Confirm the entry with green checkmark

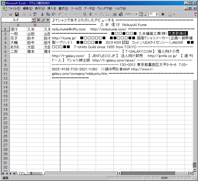(43, 20)
